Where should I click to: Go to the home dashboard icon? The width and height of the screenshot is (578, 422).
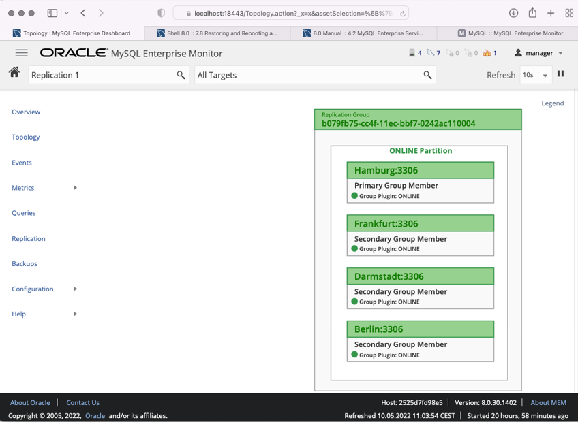(x=14, y=72)
